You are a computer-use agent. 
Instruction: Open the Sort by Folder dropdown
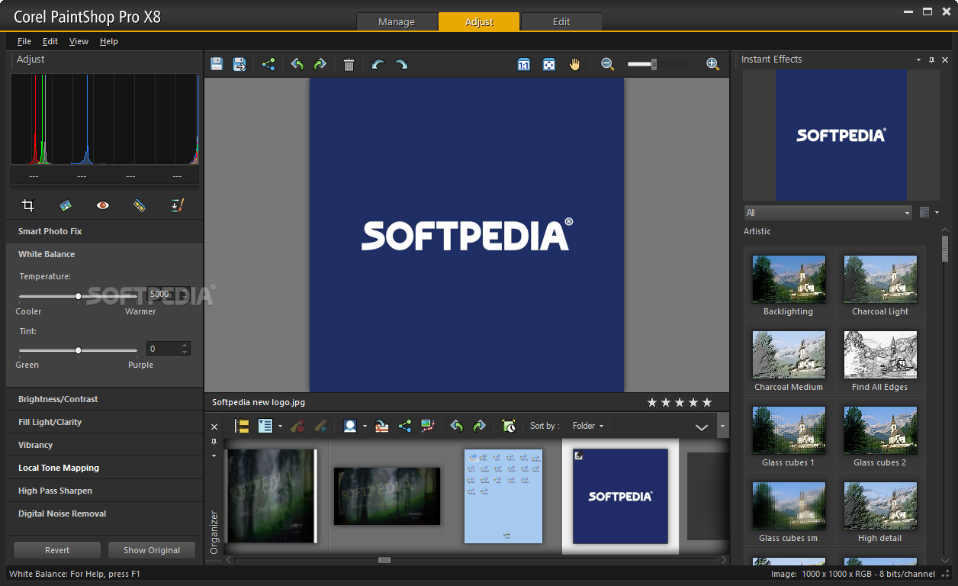587,426
